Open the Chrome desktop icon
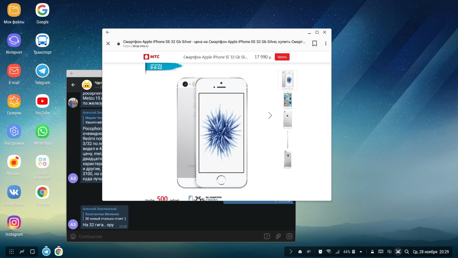 click(x=42, y=196)
